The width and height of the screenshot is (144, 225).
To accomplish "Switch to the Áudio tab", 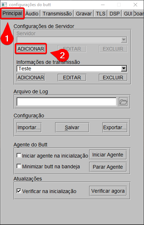I will [32, 14].
